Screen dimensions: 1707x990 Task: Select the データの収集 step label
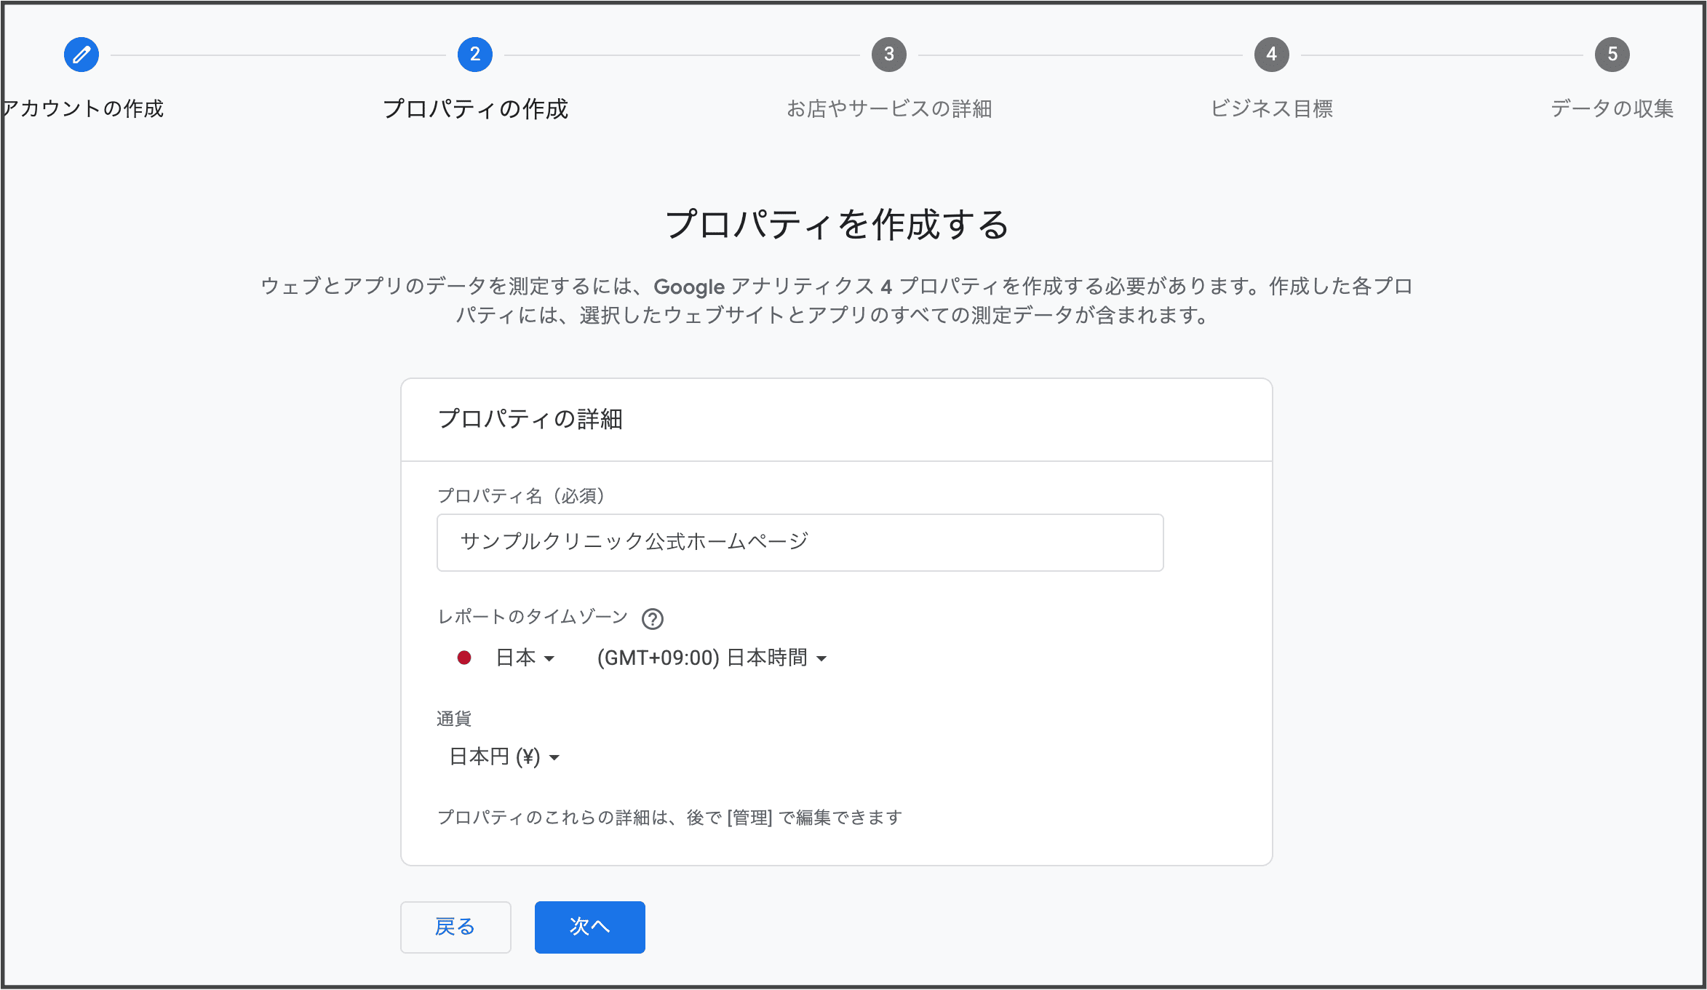coord(1612,108)
